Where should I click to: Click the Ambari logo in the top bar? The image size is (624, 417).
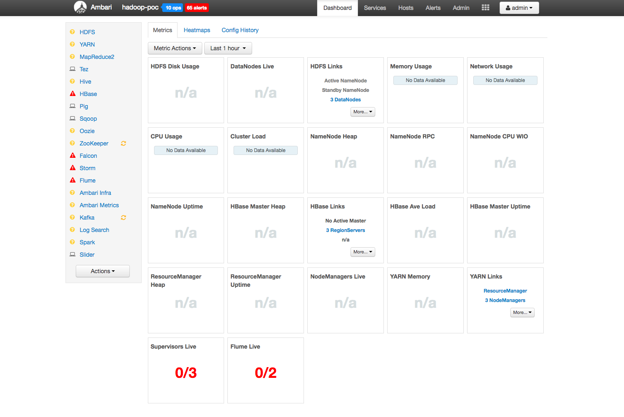[81, 7]
